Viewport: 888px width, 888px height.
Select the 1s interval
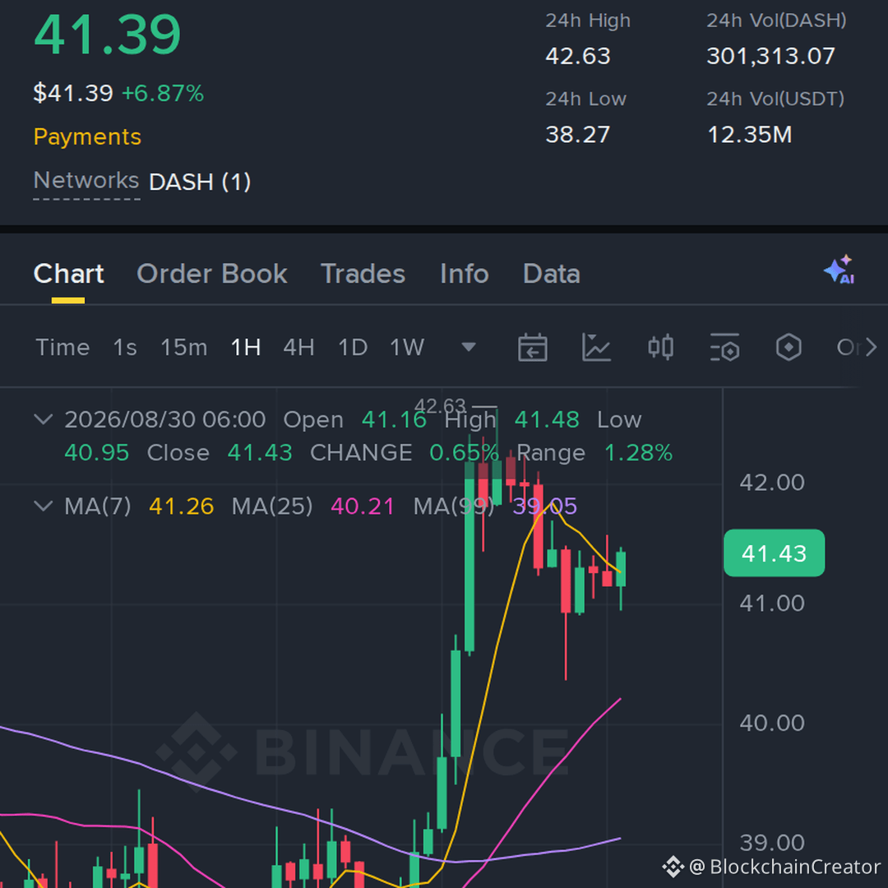tap(125, 347)
